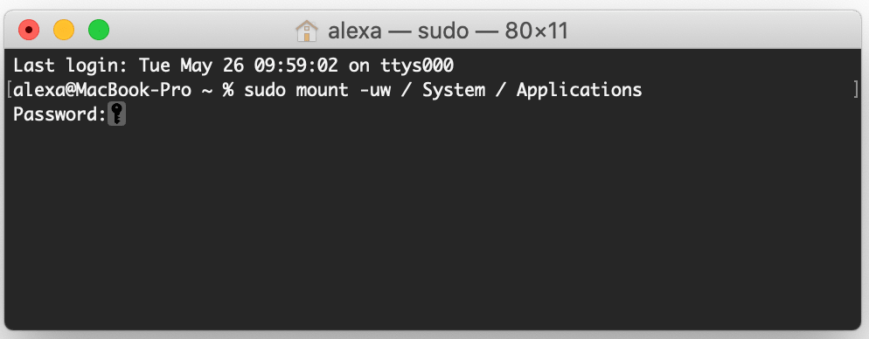Click the word 'sudo' in the command
869x339 pixels.
264,90
